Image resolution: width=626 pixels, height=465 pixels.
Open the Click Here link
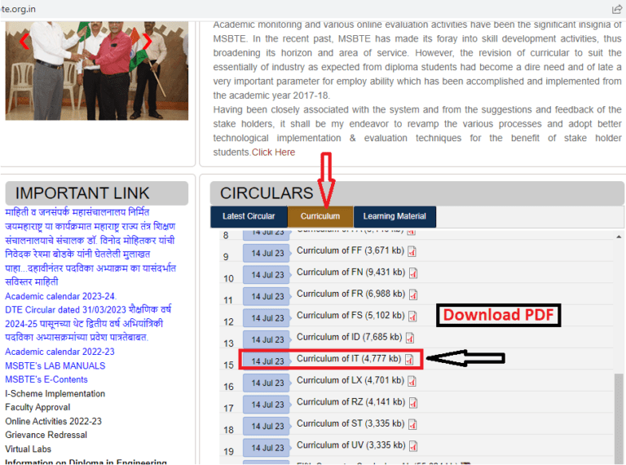273,153
